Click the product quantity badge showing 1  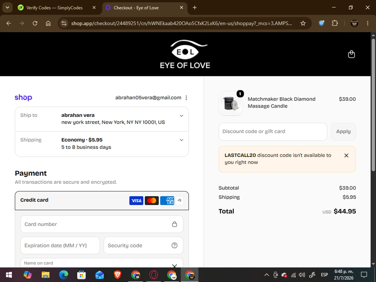point(240,94)
